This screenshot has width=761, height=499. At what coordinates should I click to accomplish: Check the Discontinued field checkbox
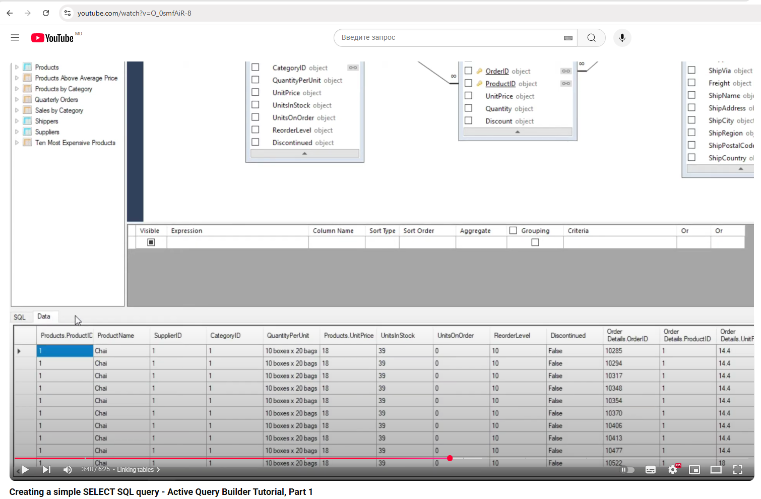(x=256, y=143)
